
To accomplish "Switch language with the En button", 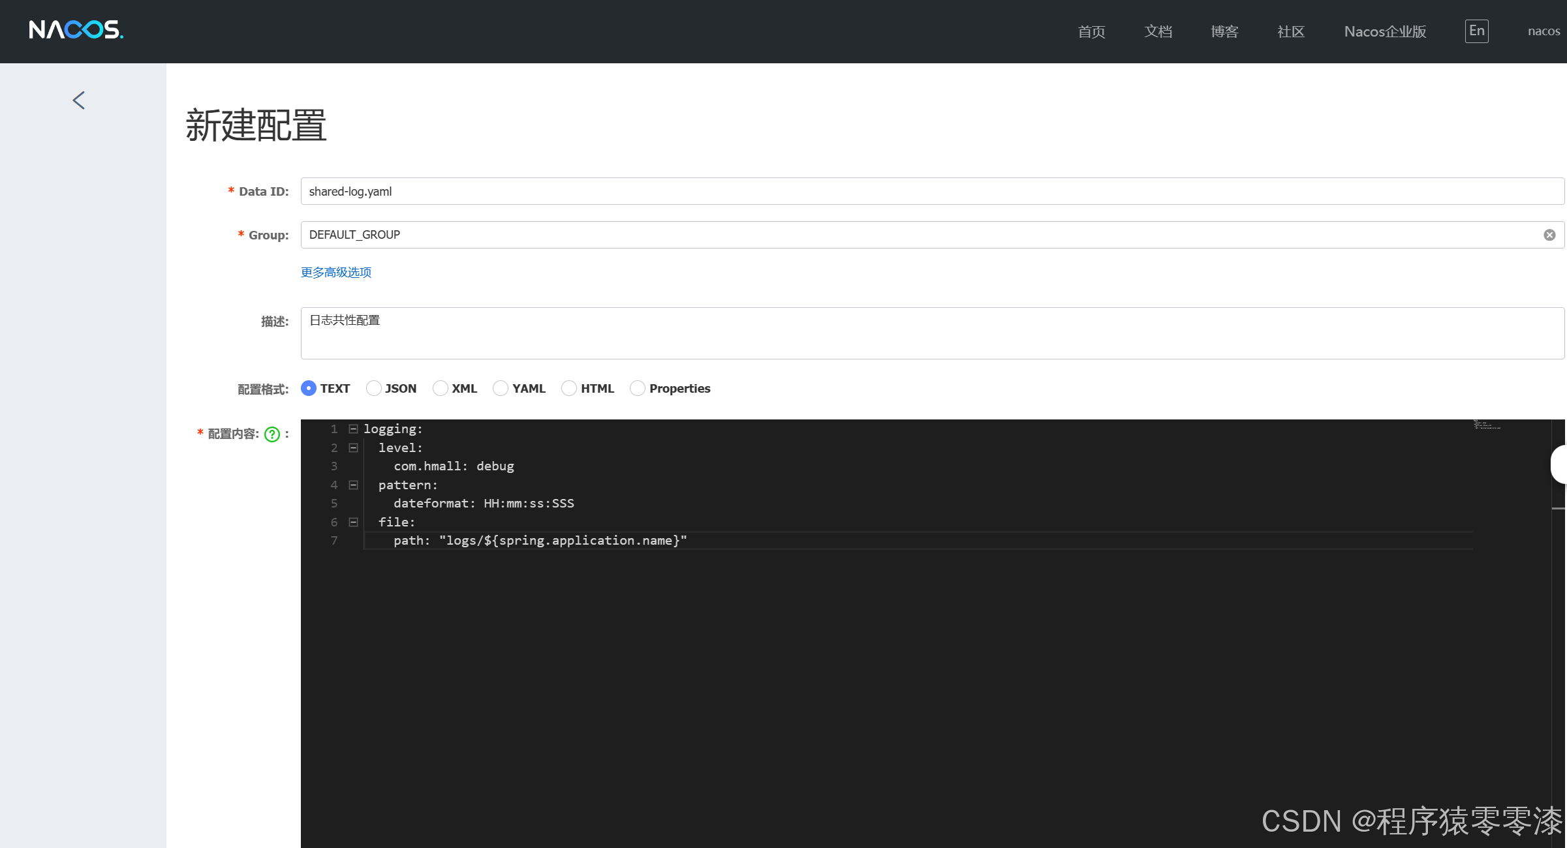I will point(1476,31).
